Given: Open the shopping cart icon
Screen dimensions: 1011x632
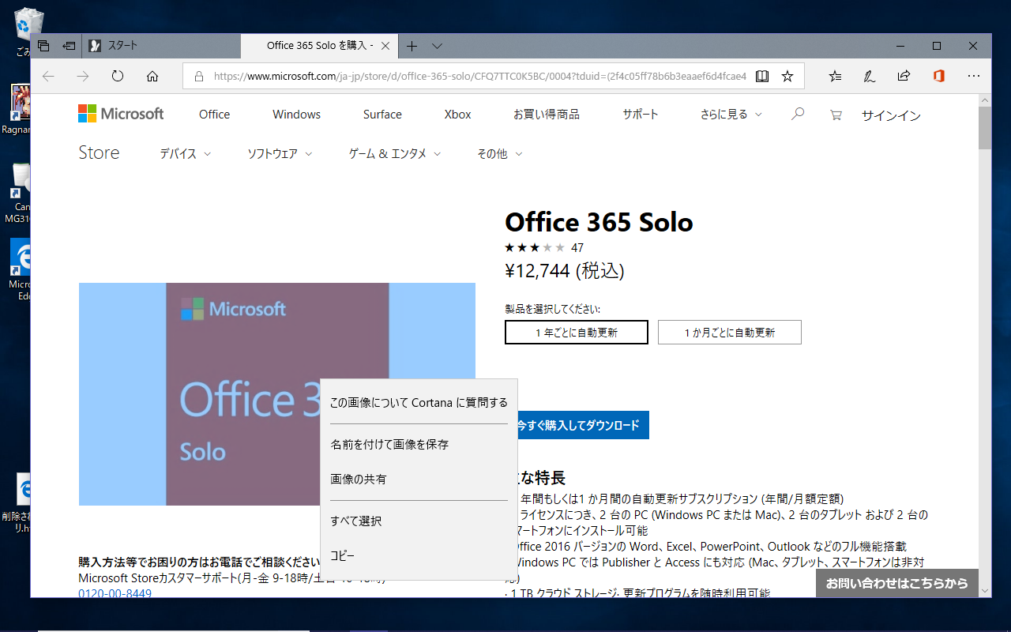Looking at the screenshot, I should (836, 115).
